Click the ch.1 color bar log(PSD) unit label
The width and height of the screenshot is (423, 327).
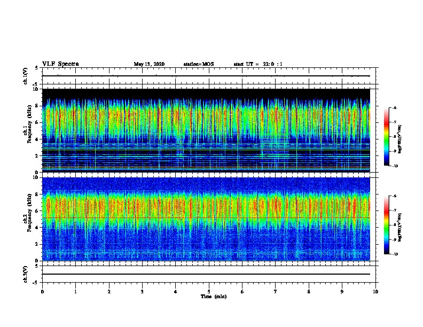click(400, 139)
